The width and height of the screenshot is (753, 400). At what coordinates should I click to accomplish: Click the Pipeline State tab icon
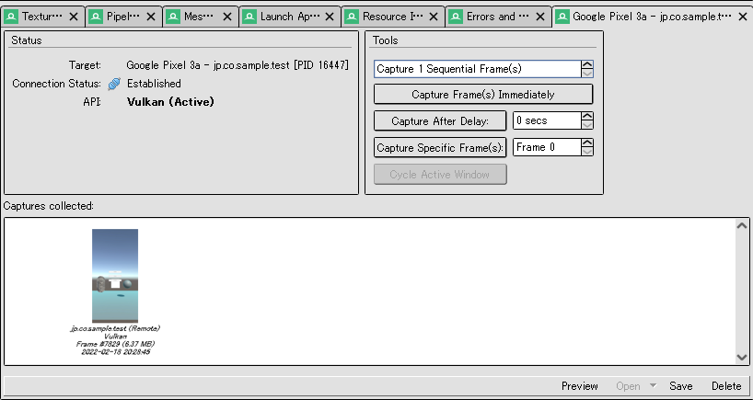point(97,17)
